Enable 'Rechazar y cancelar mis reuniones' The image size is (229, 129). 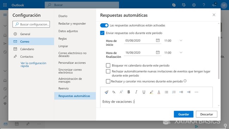(108, 81)
